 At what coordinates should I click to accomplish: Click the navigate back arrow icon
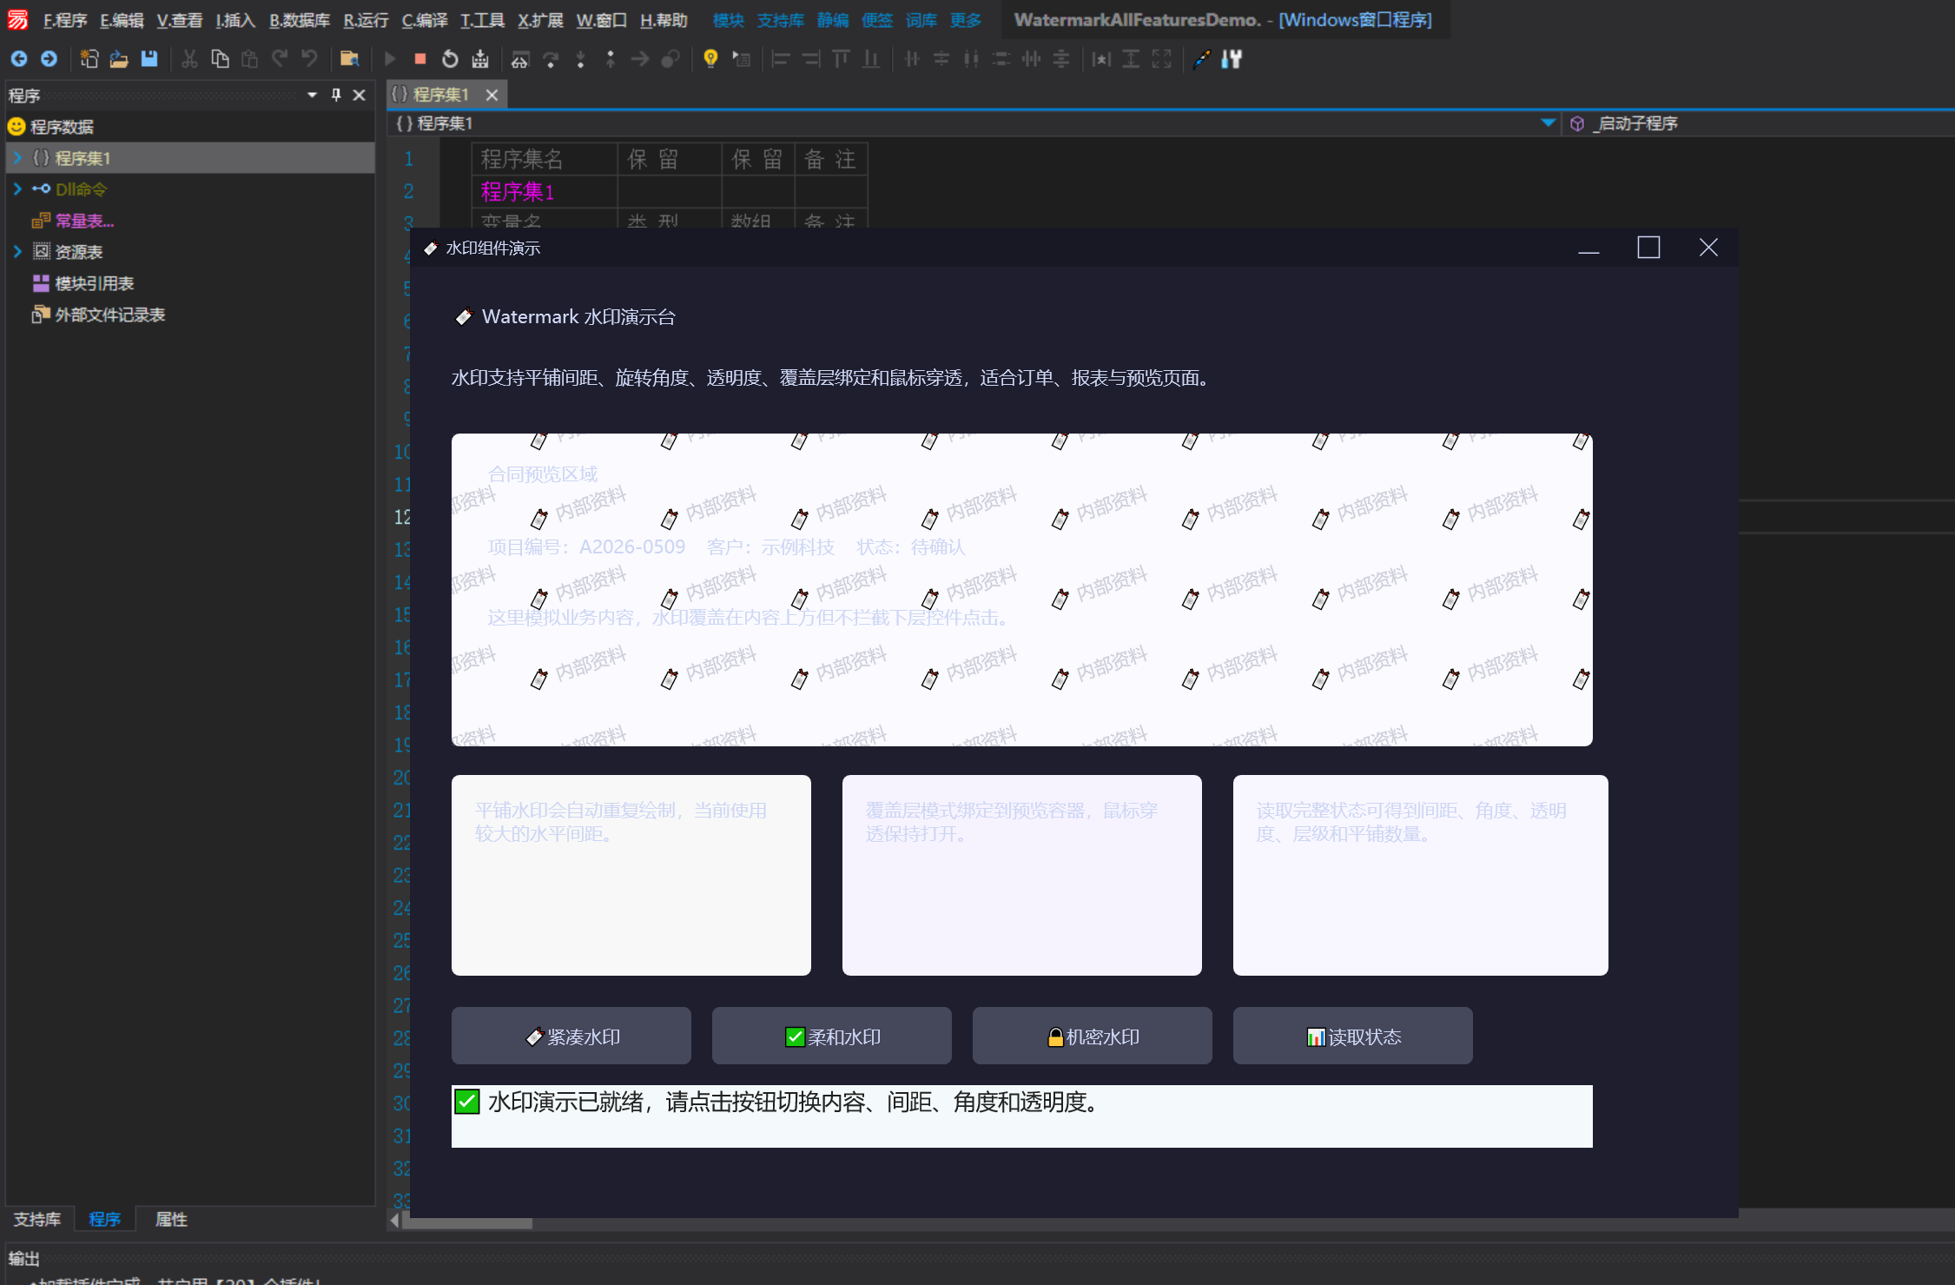click(19, 58)
